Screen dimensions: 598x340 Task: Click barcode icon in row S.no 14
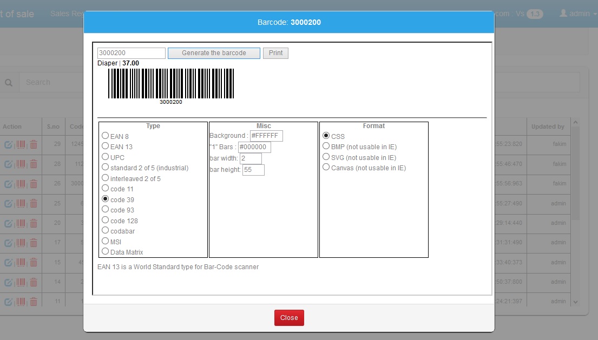(x=21, y=282)
